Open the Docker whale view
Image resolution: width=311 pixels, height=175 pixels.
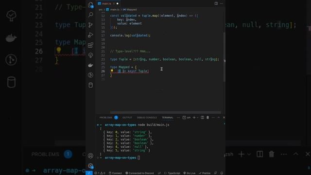(91, 65)
